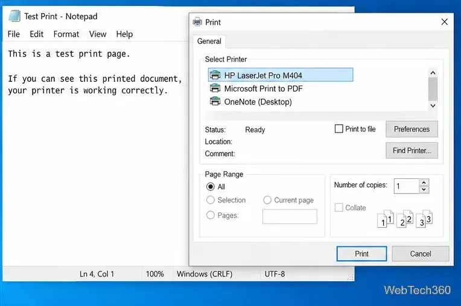Open the Help menu in Notepad

pos(124,34)
